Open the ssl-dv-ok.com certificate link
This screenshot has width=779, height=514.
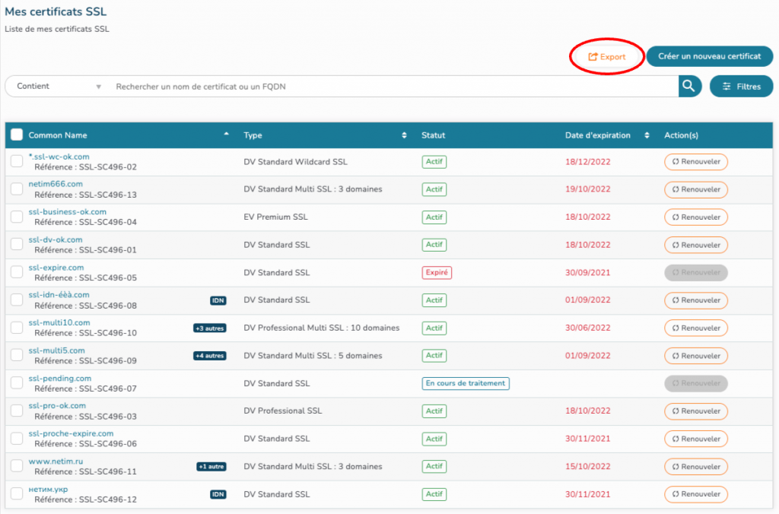(56, 240)
